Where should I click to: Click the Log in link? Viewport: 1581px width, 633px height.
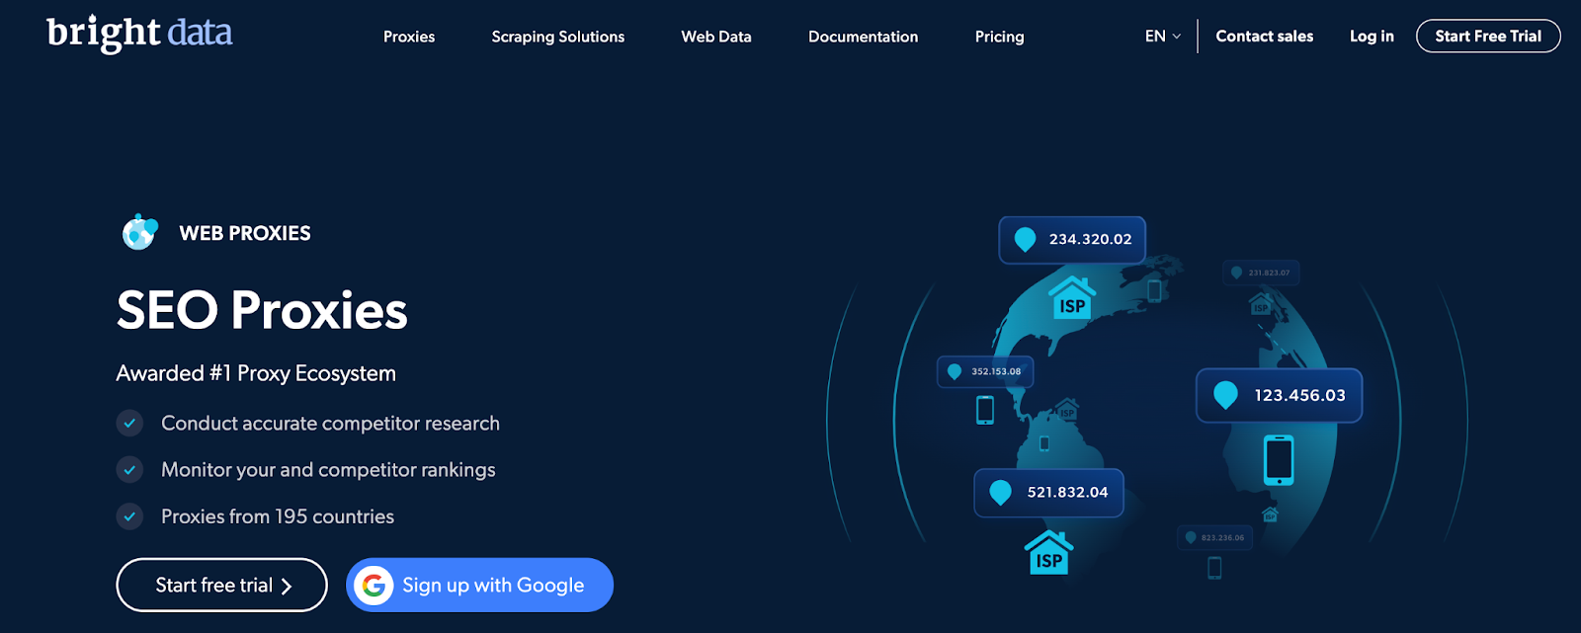[x=1372, y=37]
